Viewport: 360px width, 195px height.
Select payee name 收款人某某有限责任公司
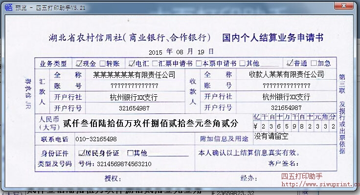286,74
